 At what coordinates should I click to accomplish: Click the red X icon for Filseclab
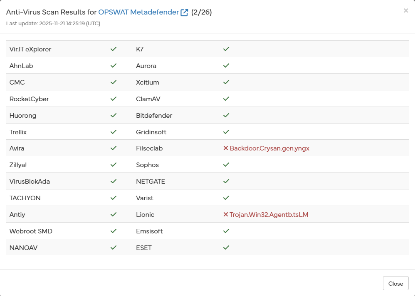226,148
